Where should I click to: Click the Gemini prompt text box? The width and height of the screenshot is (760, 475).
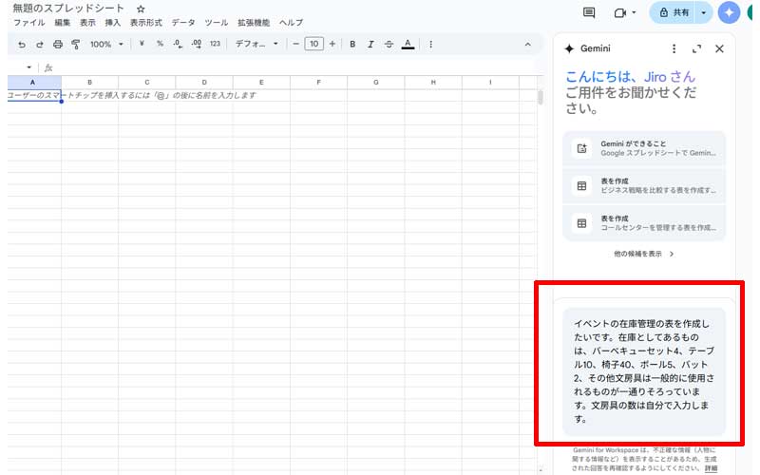(x=644, y=370)
